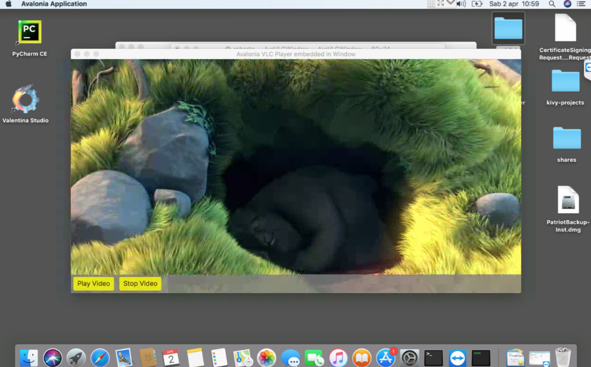Screen dimensions: 591x367
Task: Open the Apple menu
Action: pos(8,4)
